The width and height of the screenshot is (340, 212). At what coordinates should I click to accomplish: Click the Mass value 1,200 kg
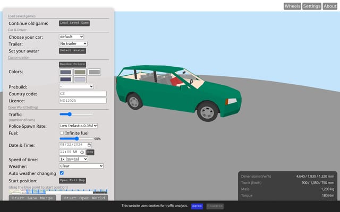[x=327, y=189]
